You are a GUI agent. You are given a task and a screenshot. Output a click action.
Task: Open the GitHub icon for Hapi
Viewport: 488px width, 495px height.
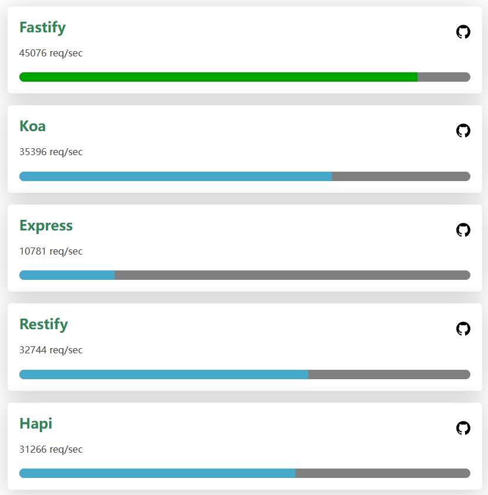tap(463, 428)
